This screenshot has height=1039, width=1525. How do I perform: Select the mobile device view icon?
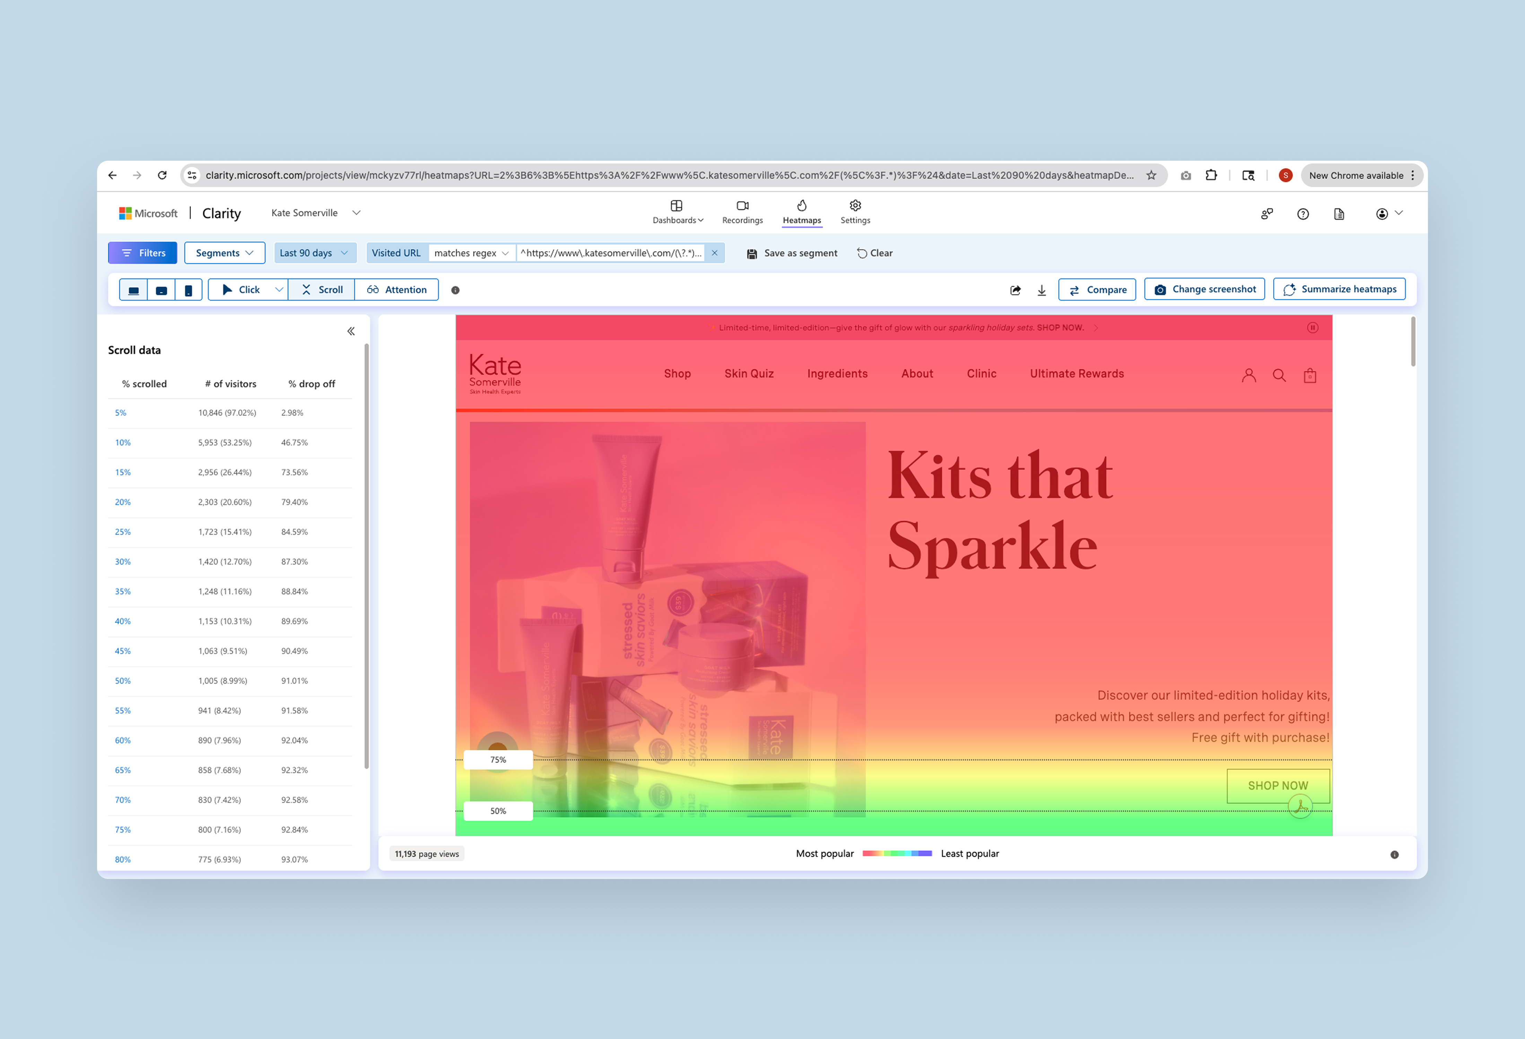coord(188,290)
